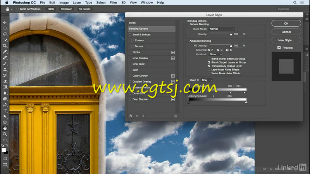Uncheck Blend Clipped Layers as Group
The height and width of the screenshot is (174, 310).
point(209,62)
